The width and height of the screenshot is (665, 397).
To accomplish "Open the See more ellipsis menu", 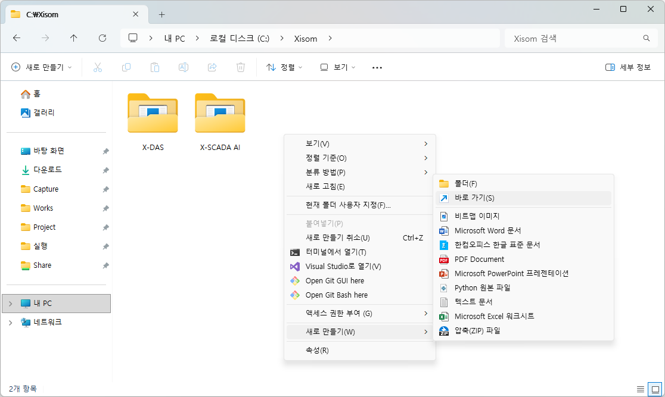I will [x=377, y=67].
